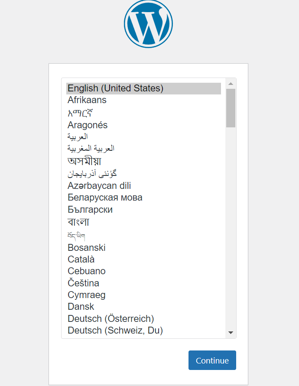Select Български from the list
The height and width of the screenshot is (386, 299).
[143, 210]
